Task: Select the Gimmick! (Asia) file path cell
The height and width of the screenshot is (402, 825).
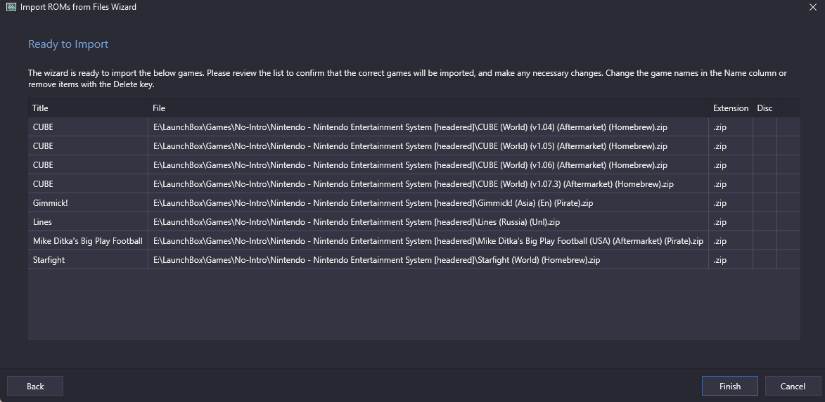Action: pyautogui.click(x=428, y=203)
